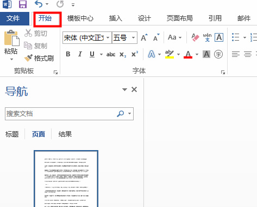Expand the highlight color dropdown arrow

[178, 54]
